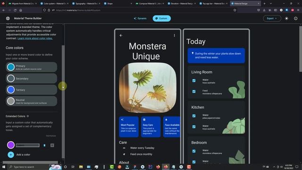The height and width of the screenshot is (170, 302).
Task: Open the notification center
Action: [x=297, y=167]
